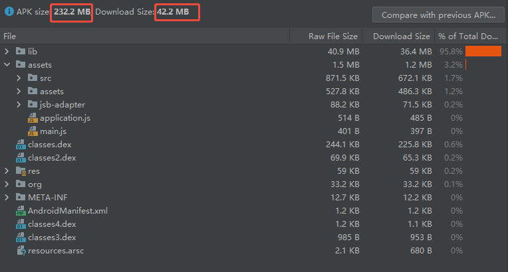
Task: Click the classes.dex file icon
Action: point(20,144)
